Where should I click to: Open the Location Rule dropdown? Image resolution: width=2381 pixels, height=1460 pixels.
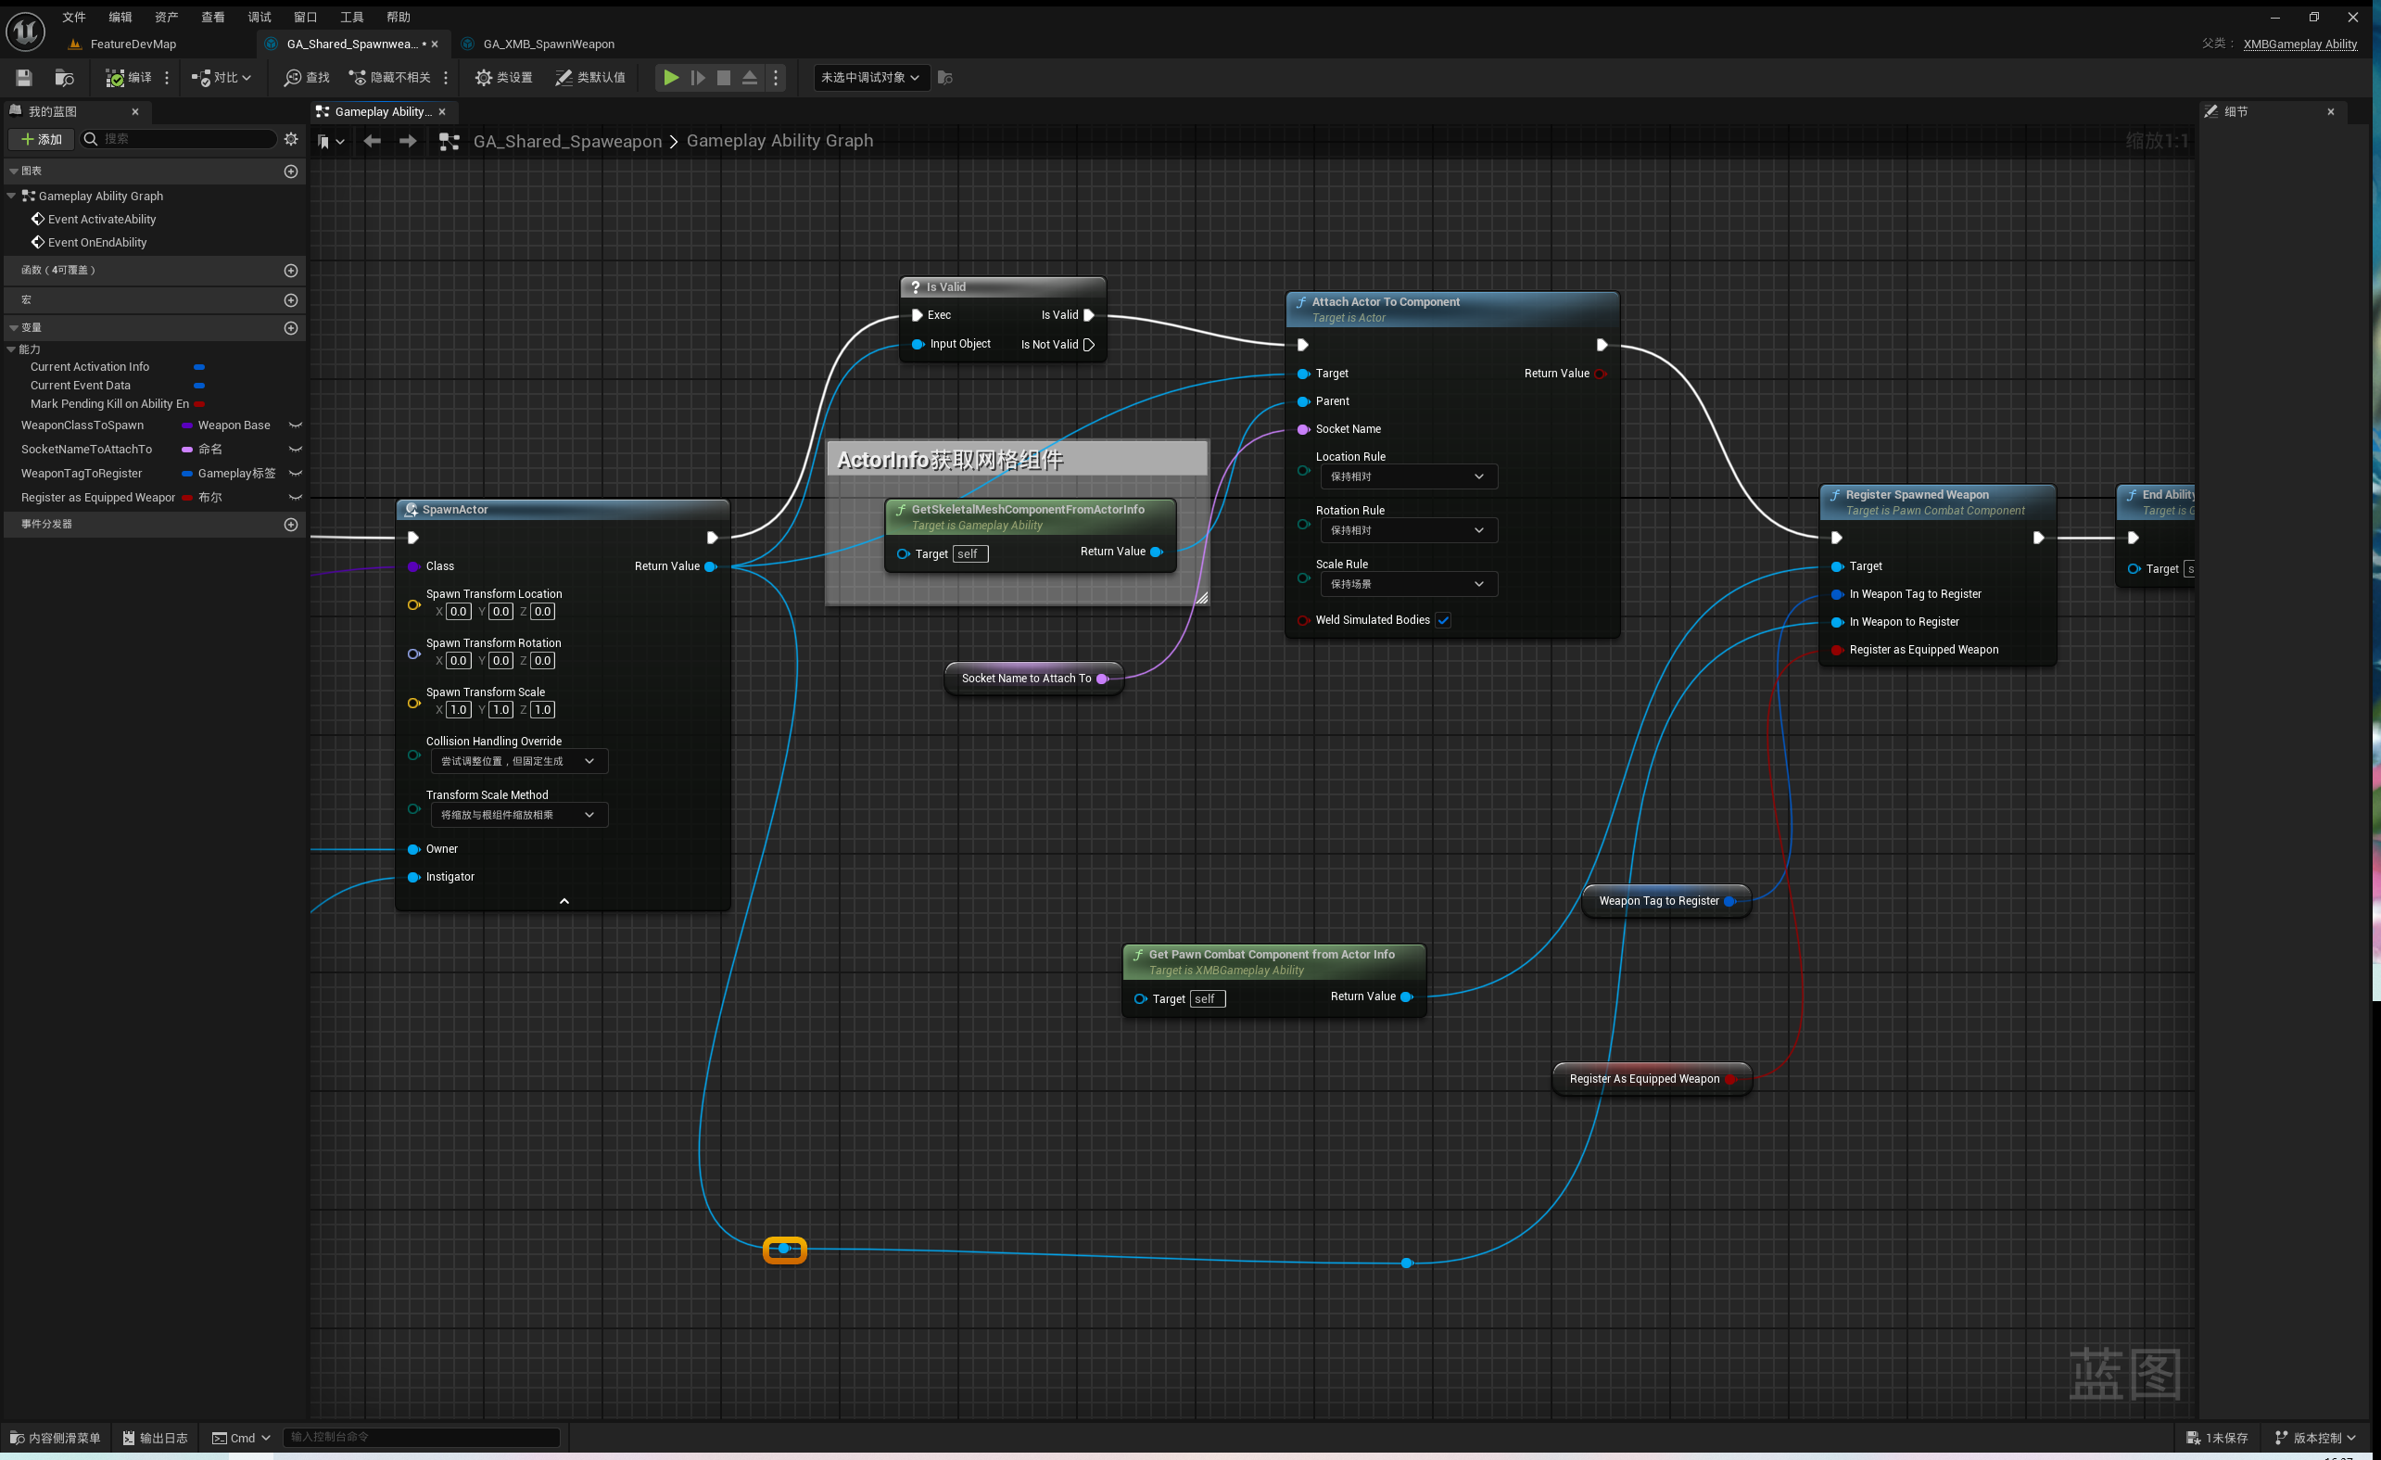[1408, 476]
